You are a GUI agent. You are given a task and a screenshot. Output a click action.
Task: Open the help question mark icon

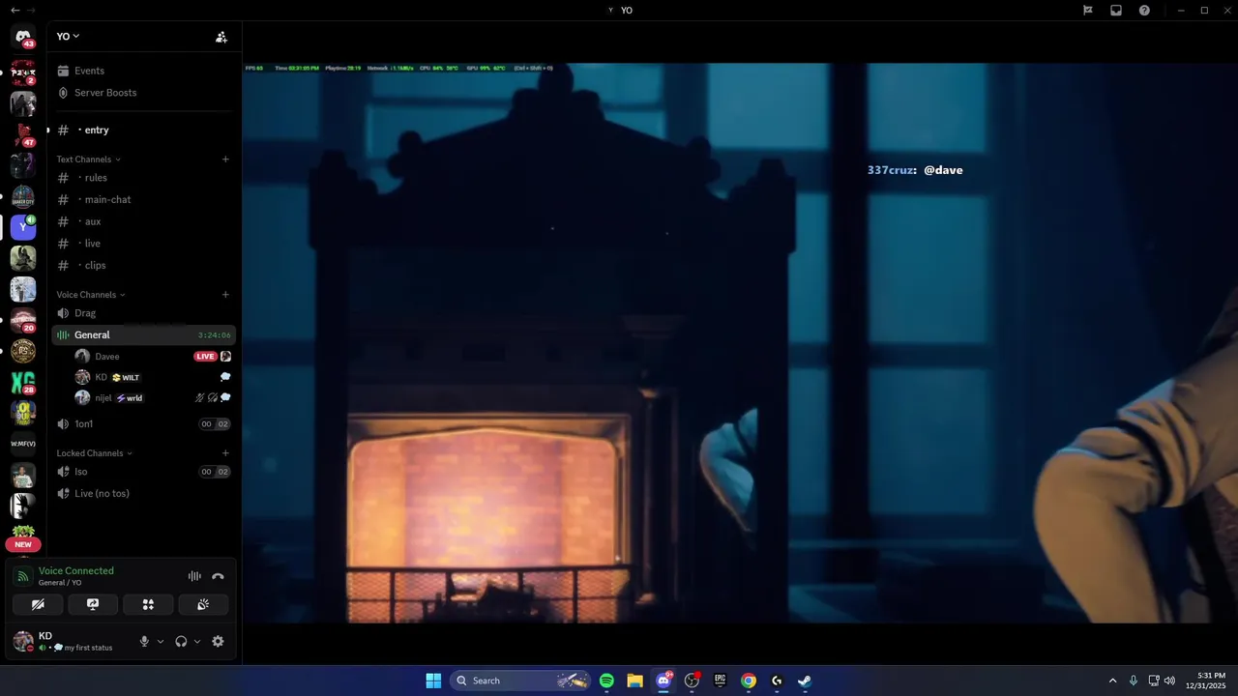[x=1144, y=10]
